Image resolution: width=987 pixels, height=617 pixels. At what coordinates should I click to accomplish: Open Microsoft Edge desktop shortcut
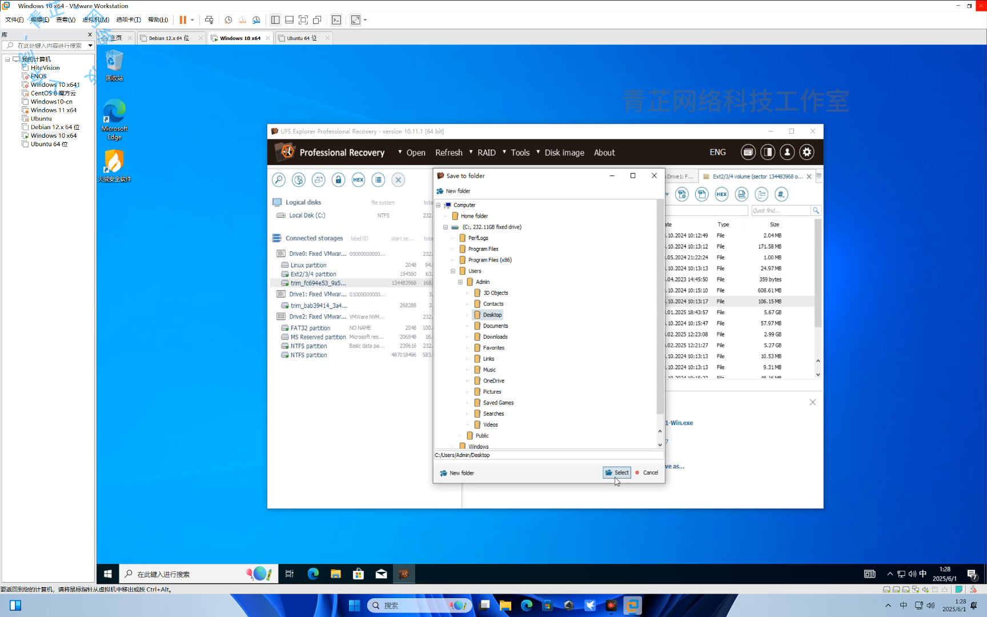click(114, 119)
